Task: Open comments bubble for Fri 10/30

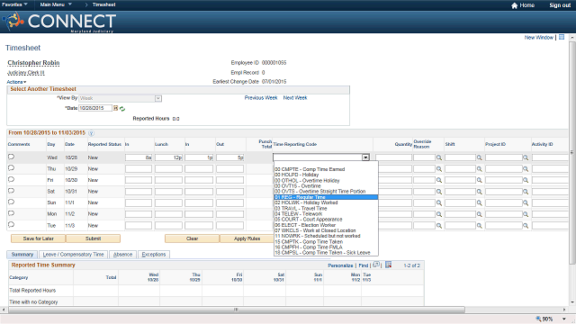Action: 11,180
